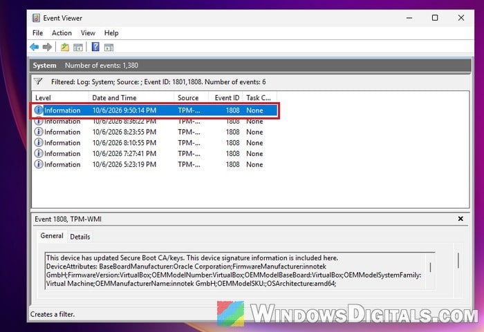Open Help via the question mark icon
The width and height of the screenshot is (484, 332).
pyautogui.click(x=95, y=47)
